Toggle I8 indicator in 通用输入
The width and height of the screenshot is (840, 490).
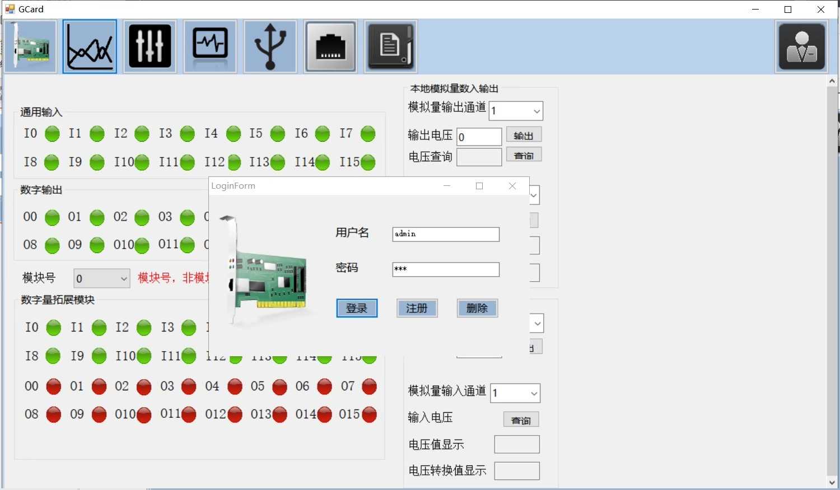click(x=52, y=162)
